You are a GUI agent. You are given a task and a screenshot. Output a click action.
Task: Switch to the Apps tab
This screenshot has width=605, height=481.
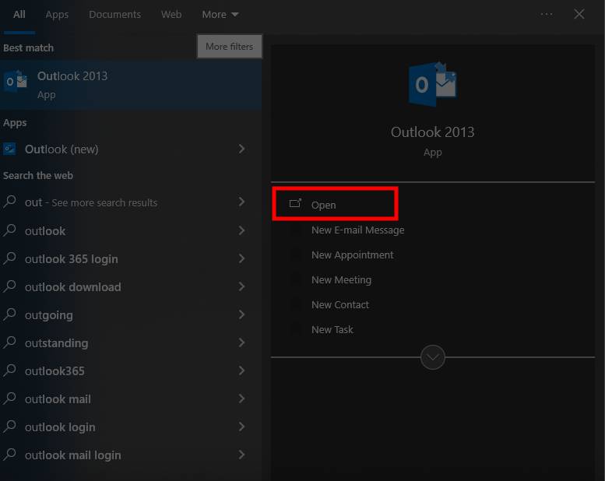(x=57, y=15)
